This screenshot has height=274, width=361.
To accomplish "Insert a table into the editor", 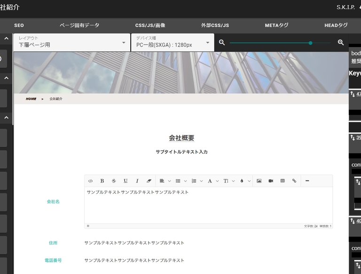I will coord(283,181).
